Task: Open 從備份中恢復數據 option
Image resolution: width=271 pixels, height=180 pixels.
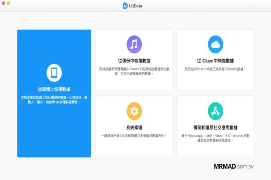Action: [134, 61]
